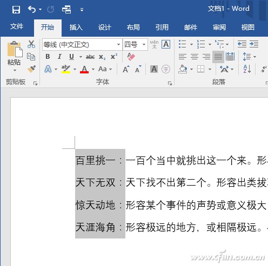Open the Aa change case menu

pyautogui.click(x=105, y=69)
